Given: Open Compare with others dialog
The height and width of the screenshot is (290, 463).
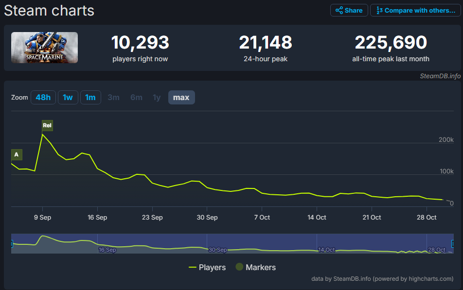Looking at the screenshot, I should [415, 10].
